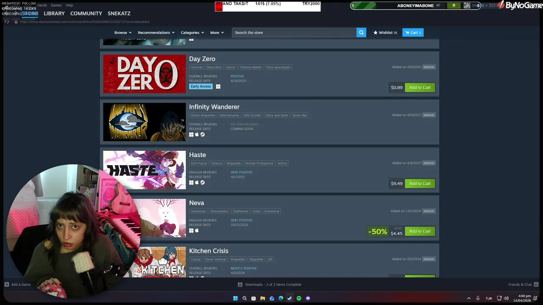The height and width of the screenshot is (305, 543).
Task: Click Windows platform icon on Infinity Wanderer
Action: (x=191, y=134)
